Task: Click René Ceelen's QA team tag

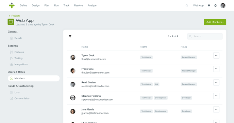Action: click(156, 84)
